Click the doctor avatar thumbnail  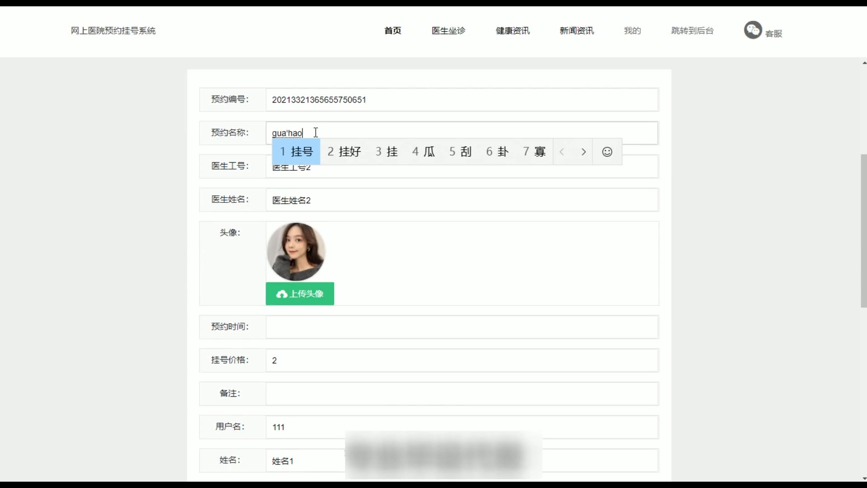[x=296, y=252]
